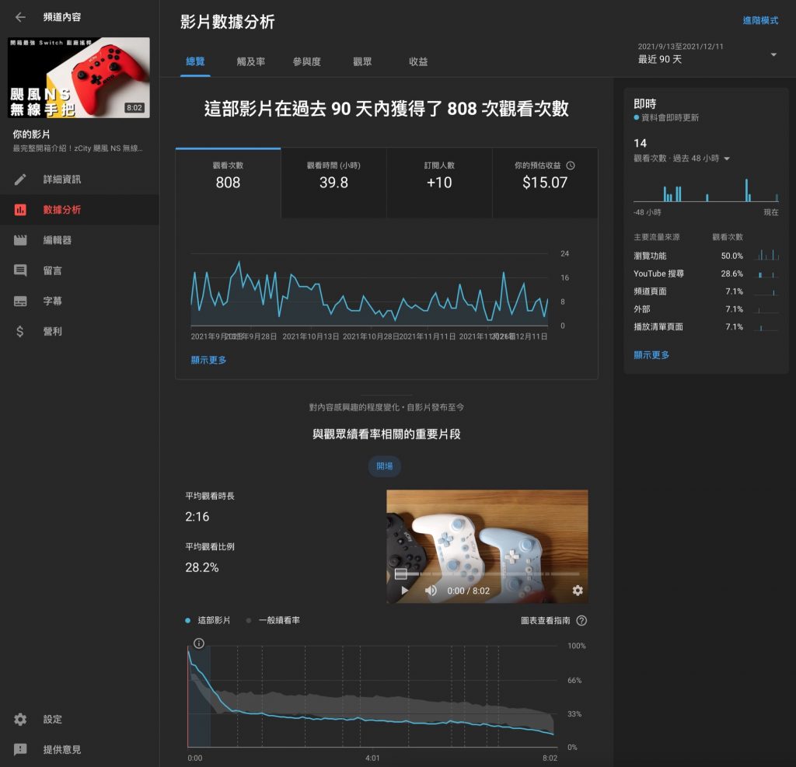The width and height of the screenshot is (796, 767).
Task: Open the 你的預估收益 clock dropdown
Action: click(570, 166)
